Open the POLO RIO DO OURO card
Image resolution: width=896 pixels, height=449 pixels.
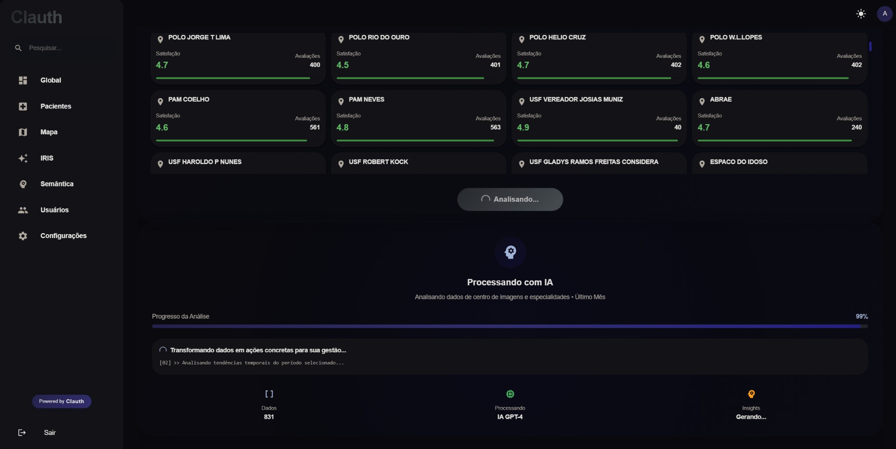418,57
